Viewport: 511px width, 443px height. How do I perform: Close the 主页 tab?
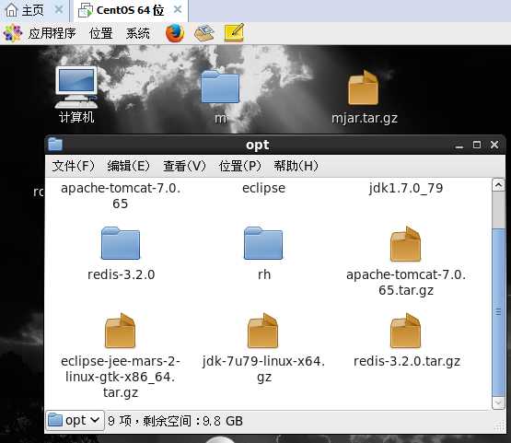[x=59, y=10]
